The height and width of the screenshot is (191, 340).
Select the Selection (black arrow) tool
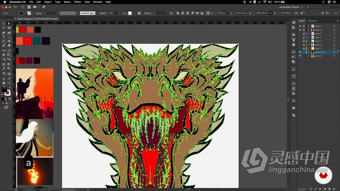coord(4,24)
